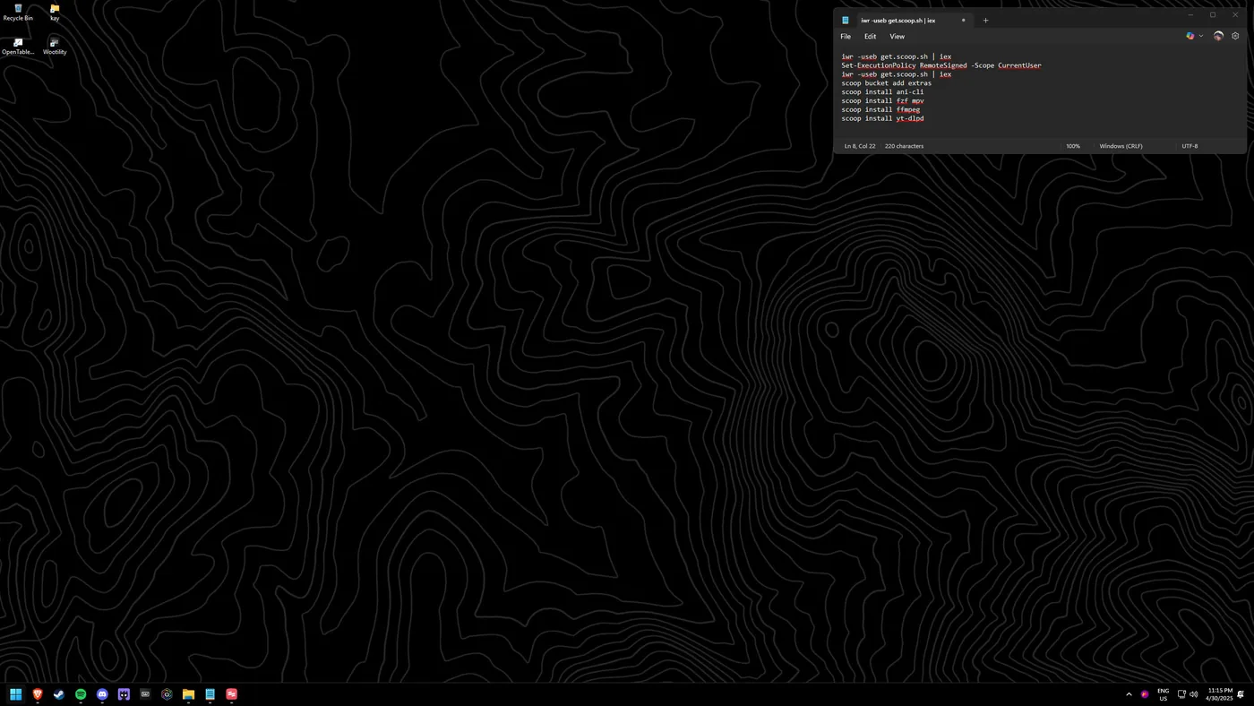The image size is (1254, 706).
Task: Open Notepad settings gear
Action: click(x=1235, y=36)
